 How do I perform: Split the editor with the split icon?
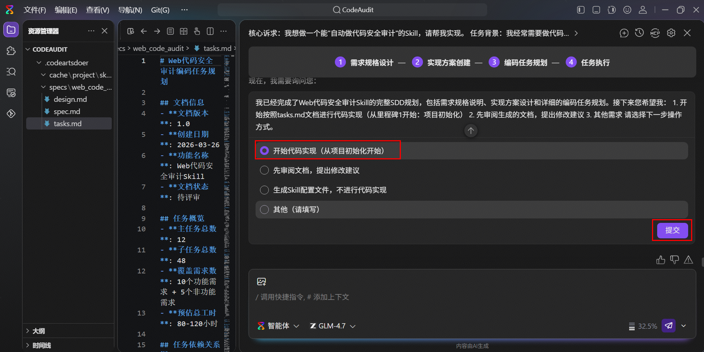(210, 31)
